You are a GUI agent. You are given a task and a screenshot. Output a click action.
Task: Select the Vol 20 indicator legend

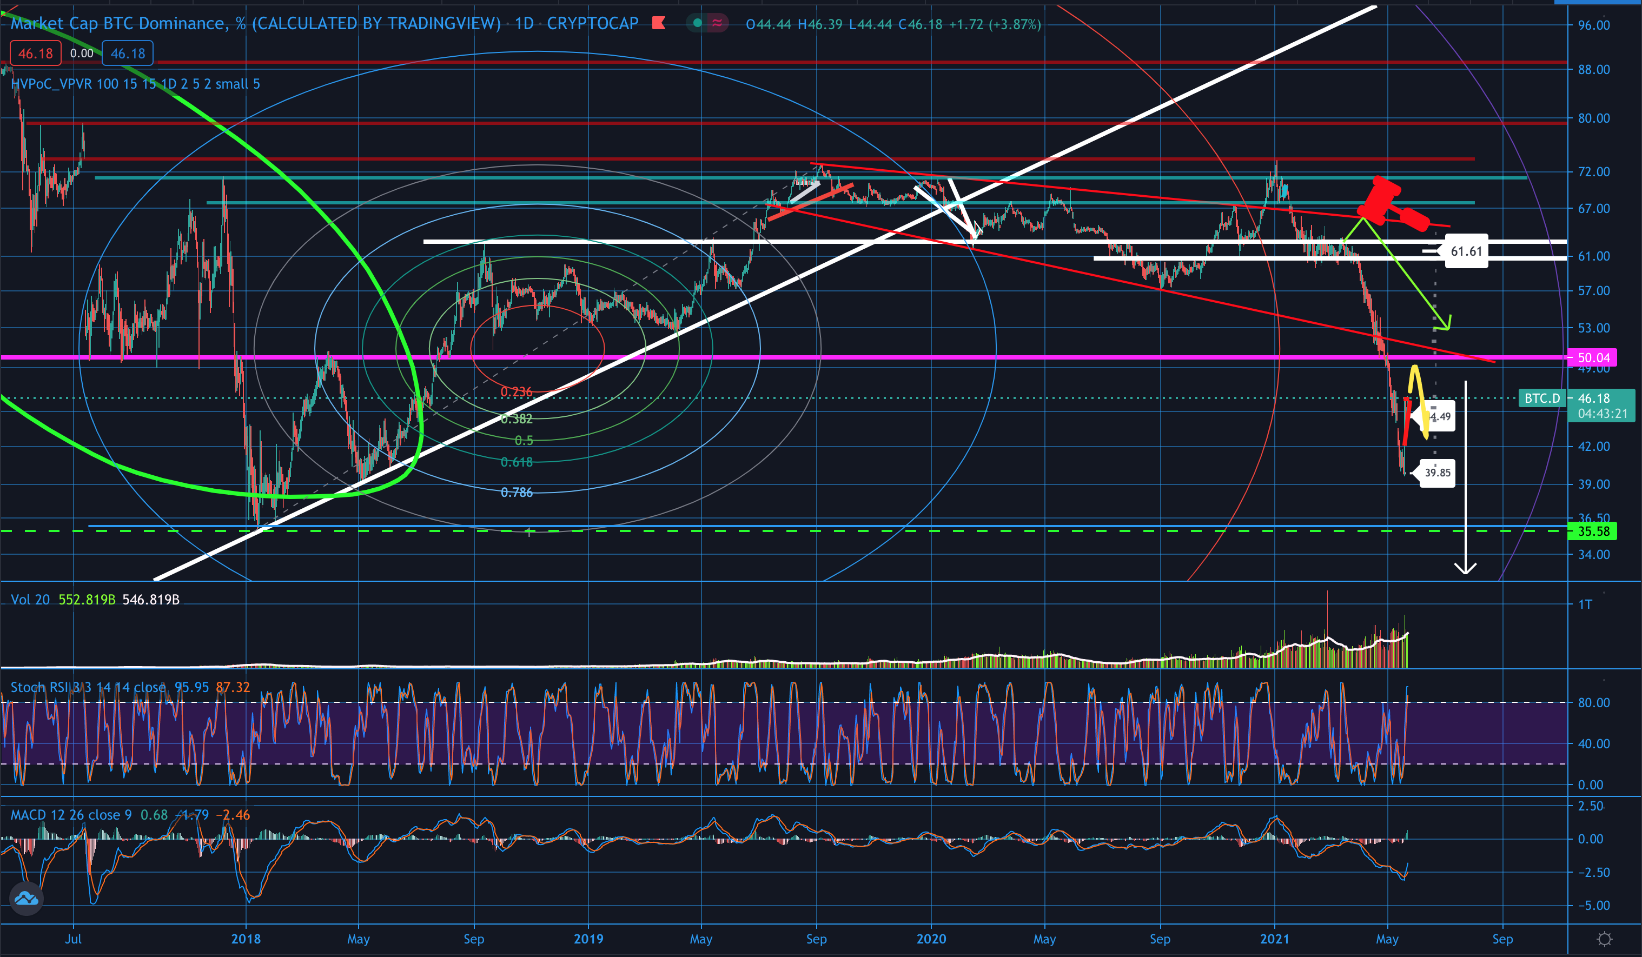[30, 600]
